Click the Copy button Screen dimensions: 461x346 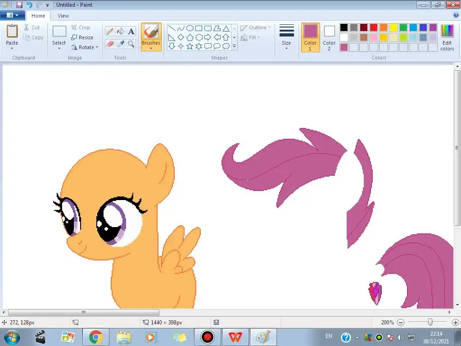33,37
